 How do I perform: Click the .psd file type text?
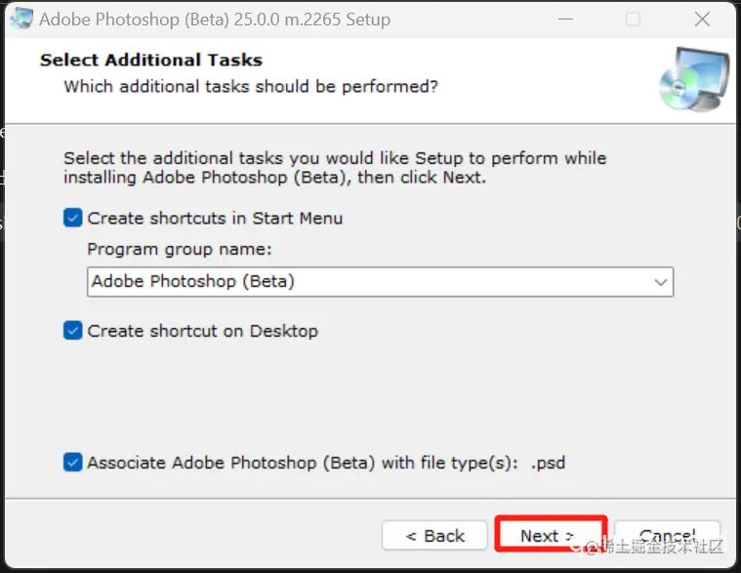(x=548, y=463)
